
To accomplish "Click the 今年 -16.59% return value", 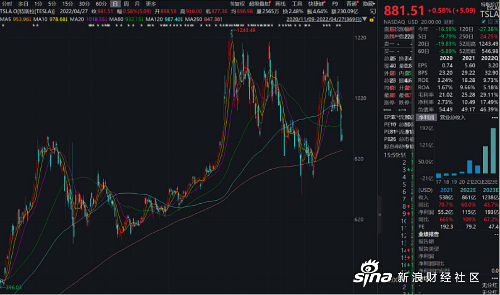I will click(x=445, y=29).
